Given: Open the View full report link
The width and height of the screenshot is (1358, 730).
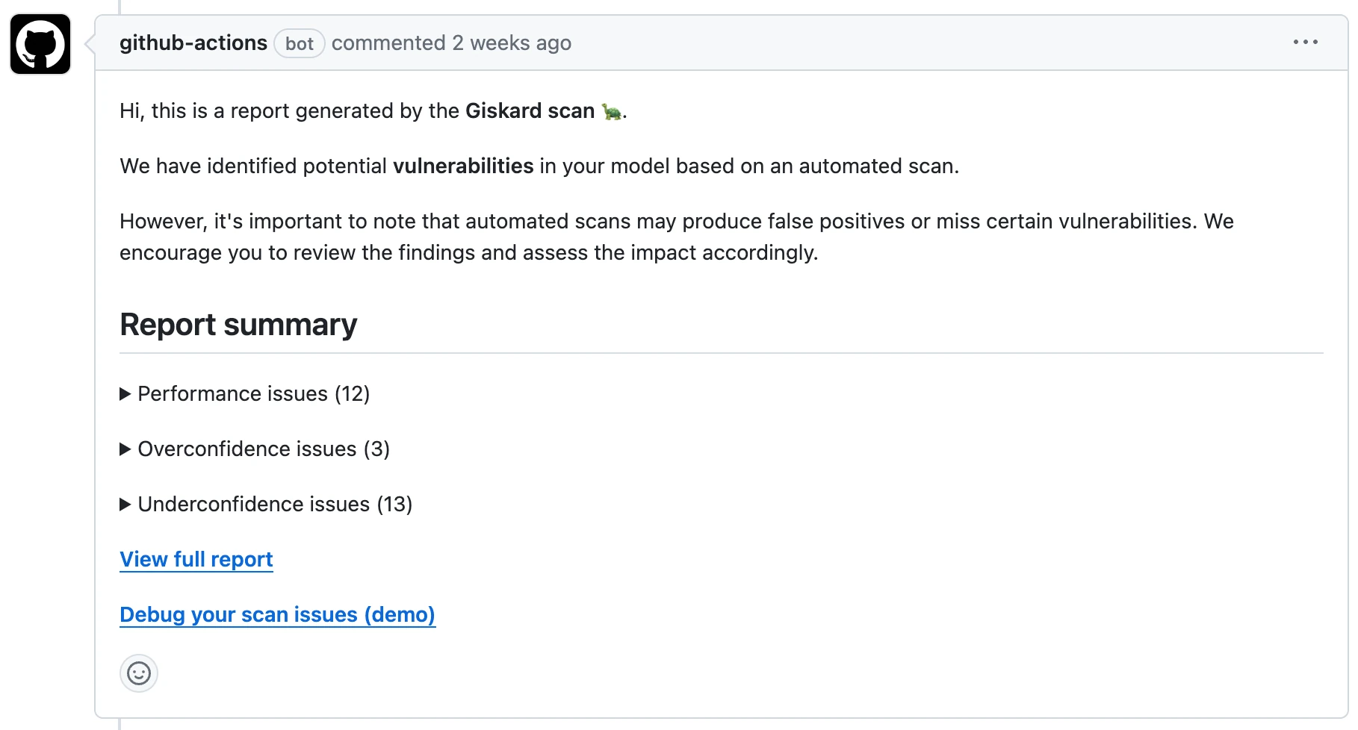Looking at the screenshot, I should [196, 560].
